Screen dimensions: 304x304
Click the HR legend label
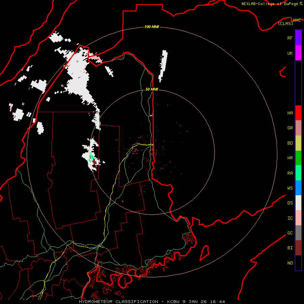[290, 158]
